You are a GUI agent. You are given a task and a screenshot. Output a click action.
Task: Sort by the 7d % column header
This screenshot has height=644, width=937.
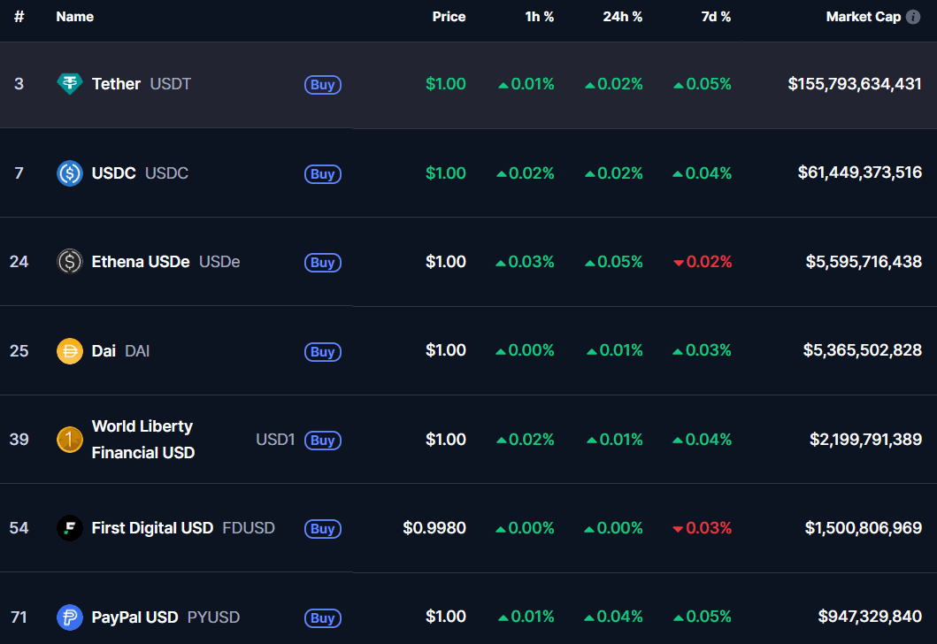click(x=716, y=17)
